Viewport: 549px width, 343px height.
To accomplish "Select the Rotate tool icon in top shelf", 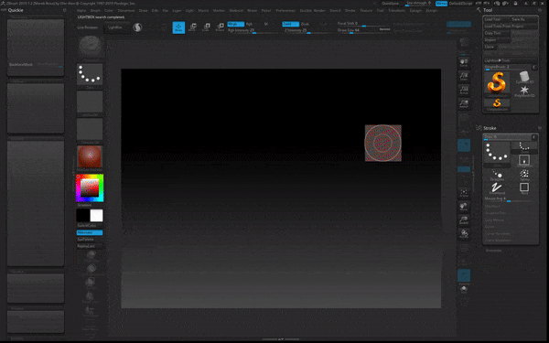I will click(x=220, y=27).
